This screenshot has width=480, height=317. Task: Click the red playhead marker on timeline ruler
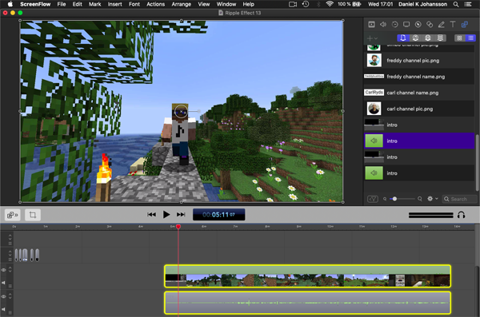(x=178, y=227)
